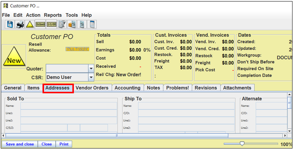
Task: Open the Attachments tab
Action: point(237,88)
